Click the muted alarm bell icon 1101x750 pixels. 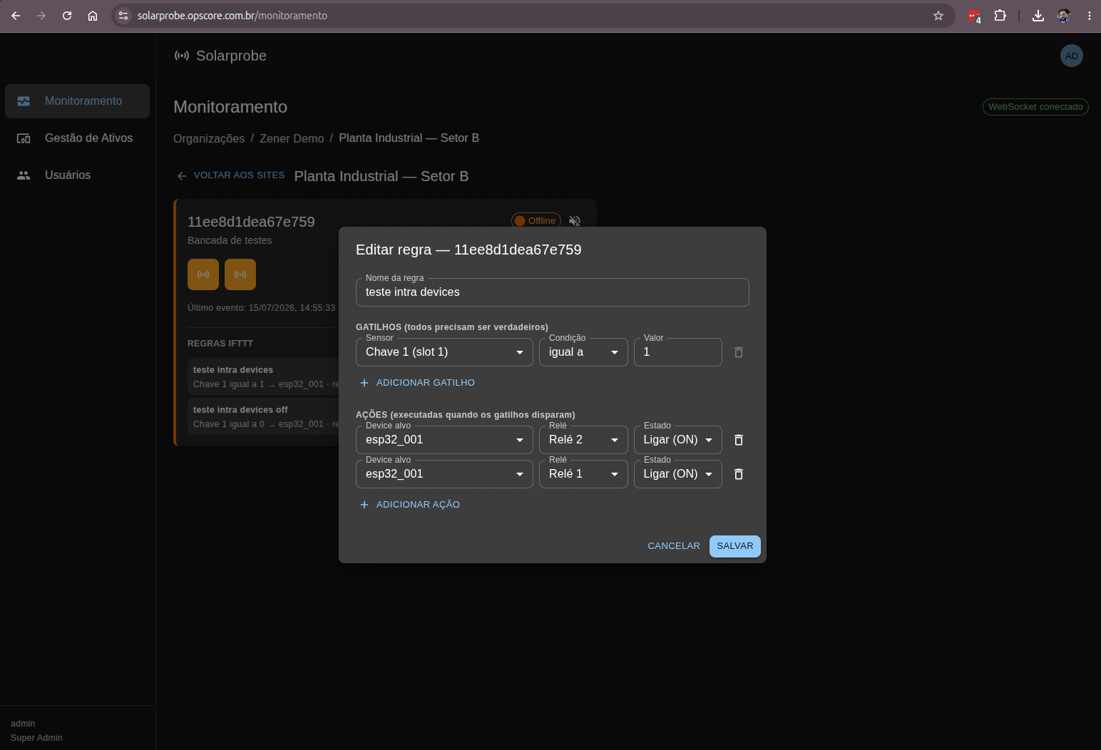[x=575, y=221]
